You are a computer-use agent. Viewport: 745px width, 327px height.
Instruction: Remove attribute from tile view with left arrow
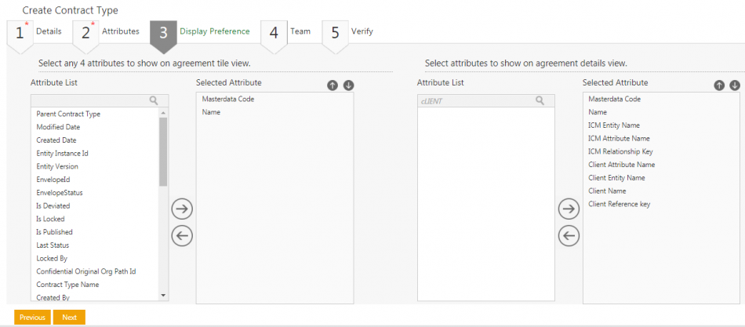coord(182,235)
